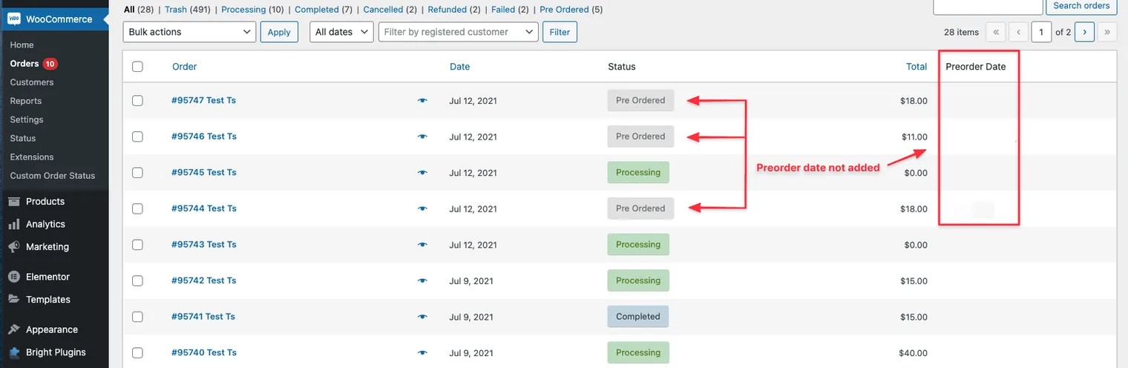Sort orders by Date column
Image resolution: width=1128 pixels, height=368 pixels.
[x=460, y=67]
